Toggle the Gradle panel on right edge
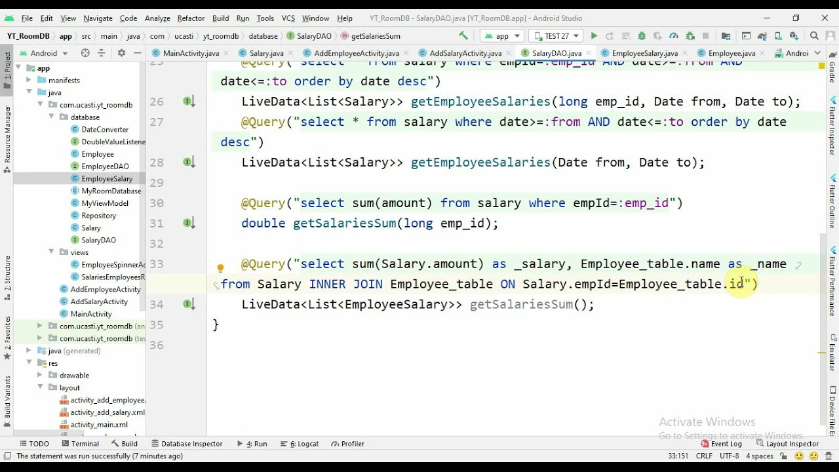This screenshot has height=472, width=839. (x=832, y=68)
